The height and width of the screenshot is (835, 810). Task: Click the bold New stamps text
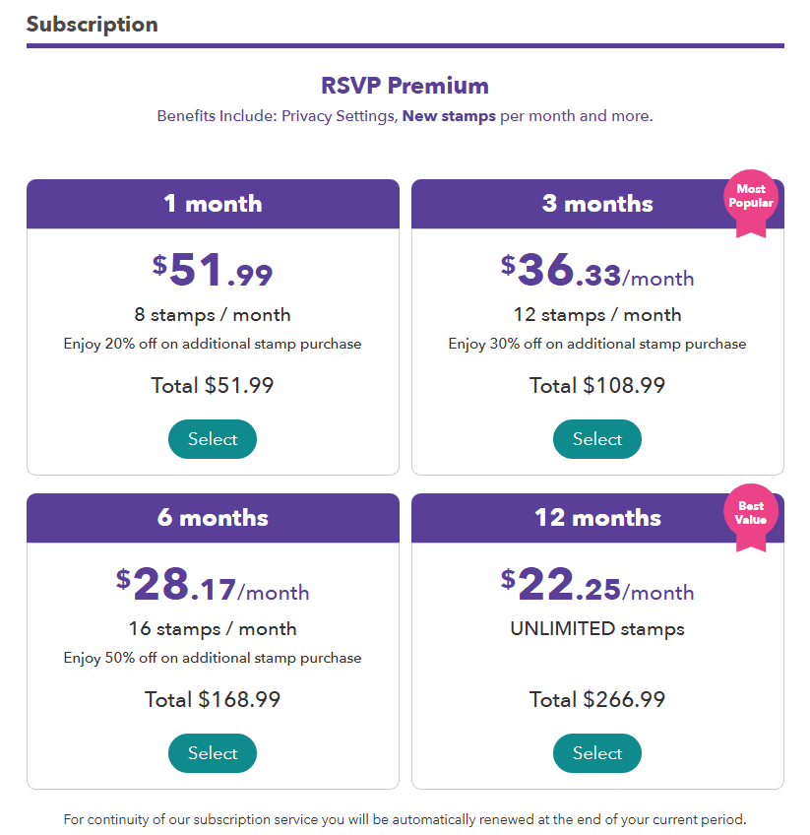tap(449, 116)
